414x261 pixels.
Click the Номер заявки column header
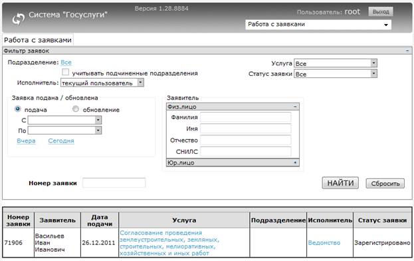click(x=18, y=220)
